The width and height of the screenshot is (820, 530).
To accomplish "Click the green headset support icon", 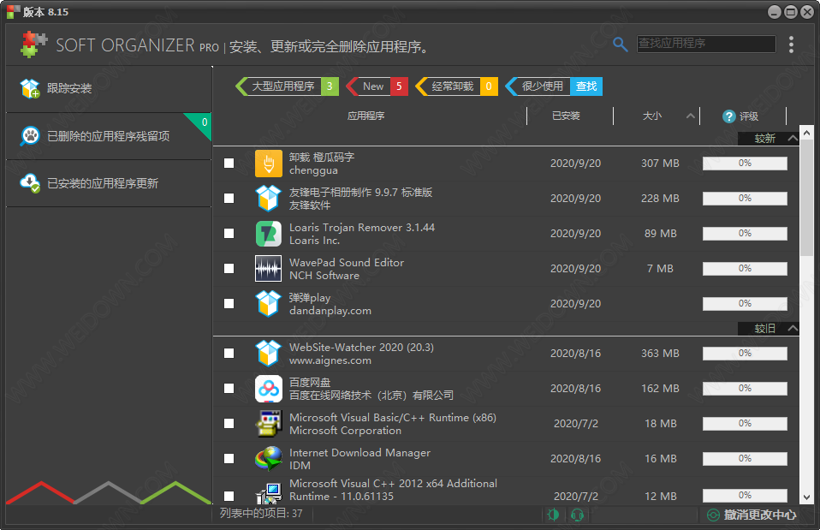I will (578, 515).
